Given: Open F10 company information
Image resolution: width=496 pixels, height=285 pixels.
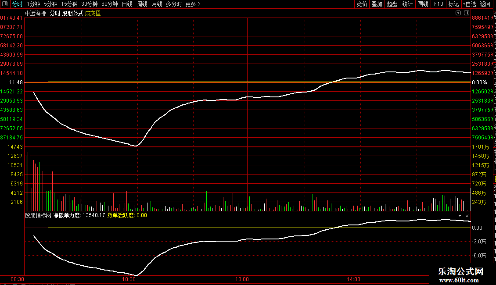Looking at the screenshot, I should coord(438,4).
